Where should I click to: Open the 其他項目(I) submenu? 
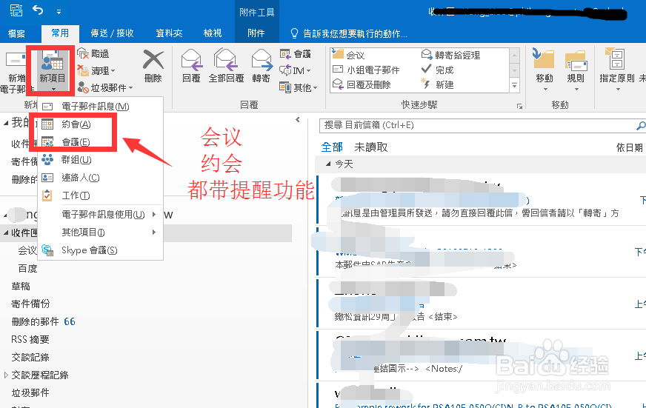click(x=101, y=233)
